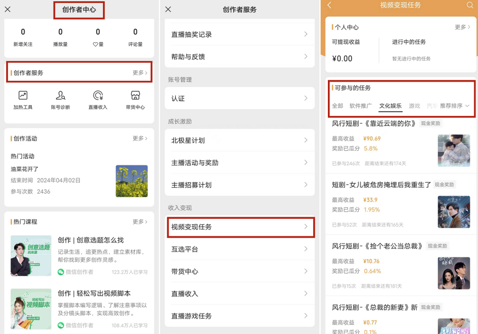Open the 视频变现任务 menu entry
This screenshot has width=478, height=334.
tap(240, 227)
